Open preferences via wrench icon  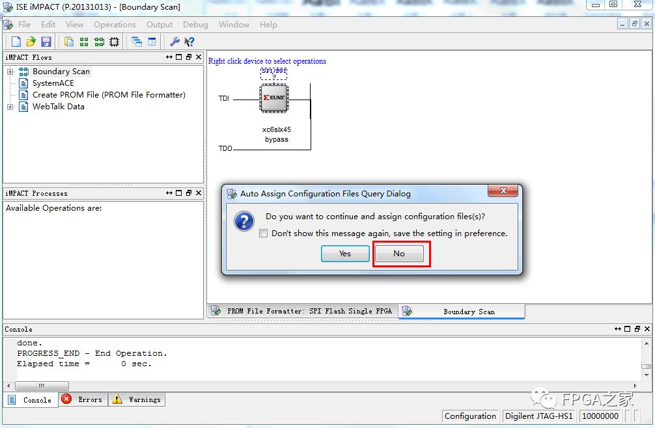(x=174, y=41)
